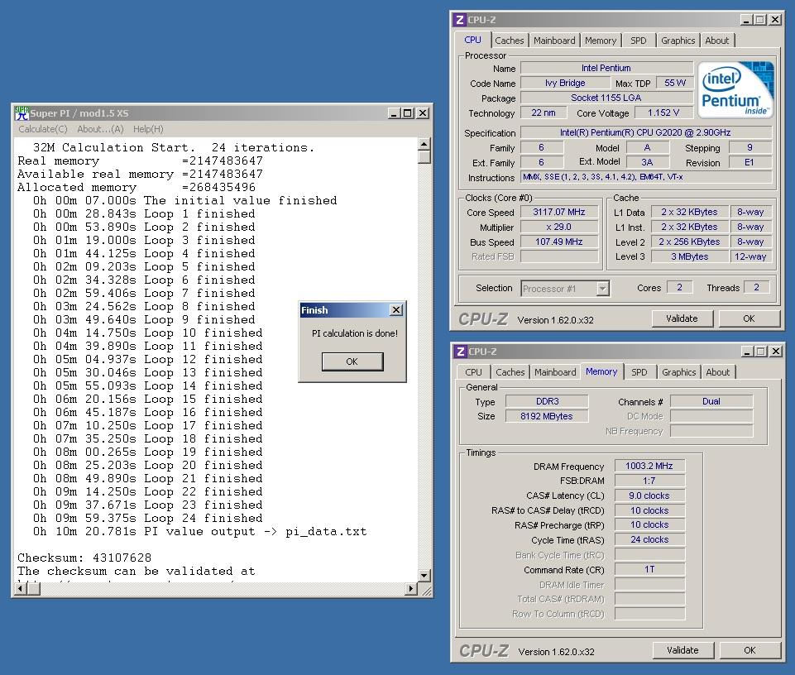
Task: Open the Calculate(C) menu in Super PI
Action: click(x=42, y=129)
